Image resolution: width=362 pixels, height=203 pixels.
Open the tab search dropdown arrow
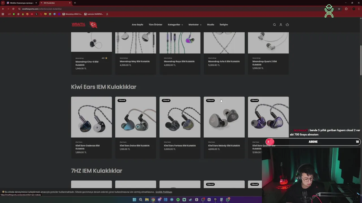tap(3, 3)
